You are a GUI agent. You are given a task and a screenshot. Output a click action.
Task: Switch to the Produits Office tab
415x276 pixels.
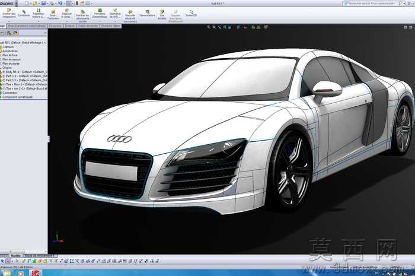point(111,26)
